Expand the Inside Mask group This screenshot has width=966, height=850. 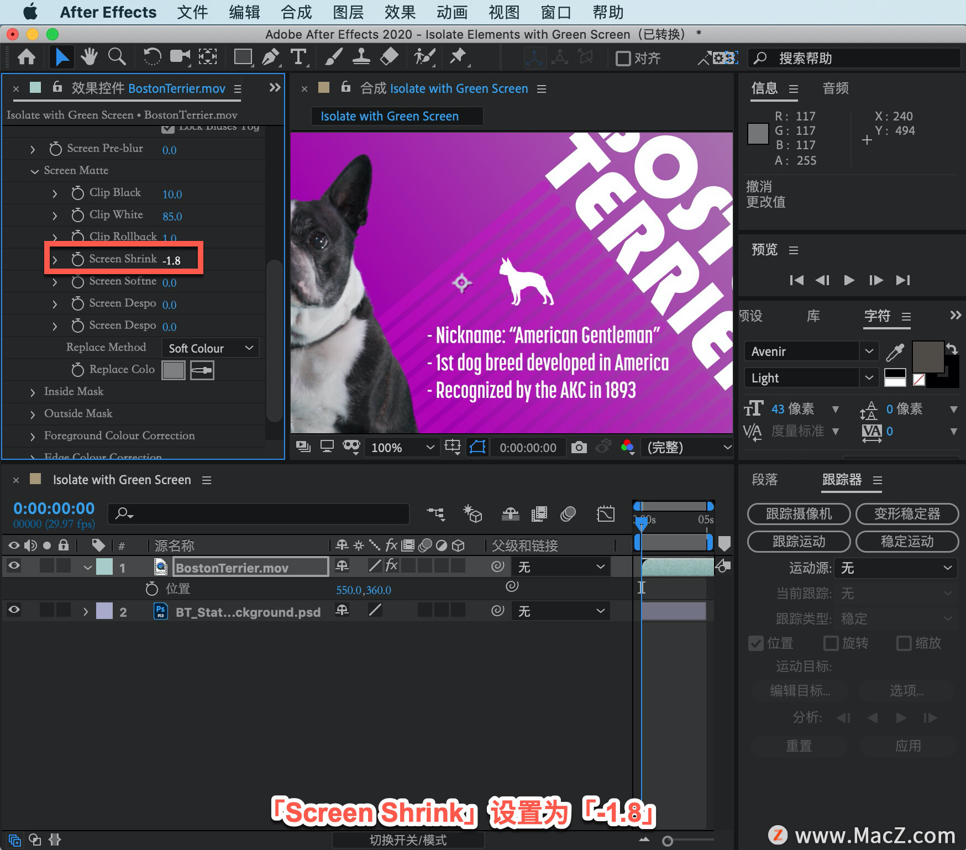coord(33,392)
